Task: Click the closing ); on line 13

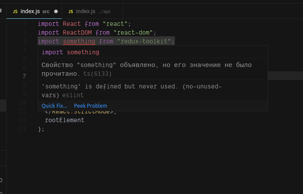Action: pos(41,129)
